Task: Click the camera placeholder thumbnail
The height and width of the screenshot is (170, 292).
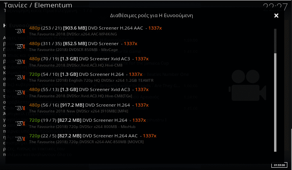Action: tap(247, 85)
